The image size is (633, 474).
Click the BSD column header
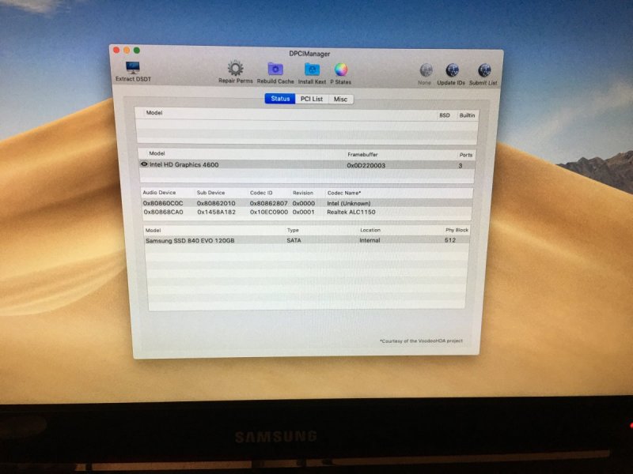coord(444,115)
